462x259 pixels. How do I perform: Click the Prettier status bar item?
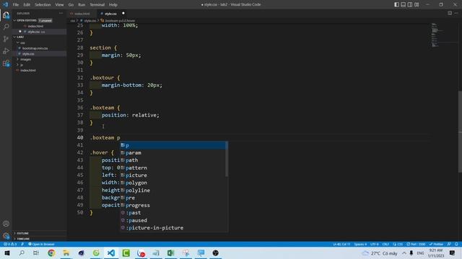(x=436, y=244)
